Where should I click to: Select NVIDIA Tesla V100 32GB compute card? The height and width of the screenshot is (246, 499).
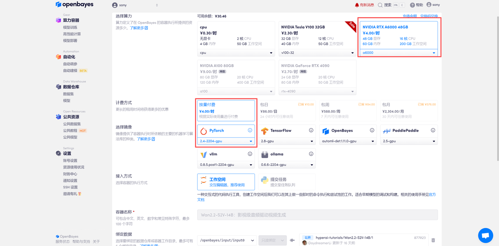[x=317, y=39]
